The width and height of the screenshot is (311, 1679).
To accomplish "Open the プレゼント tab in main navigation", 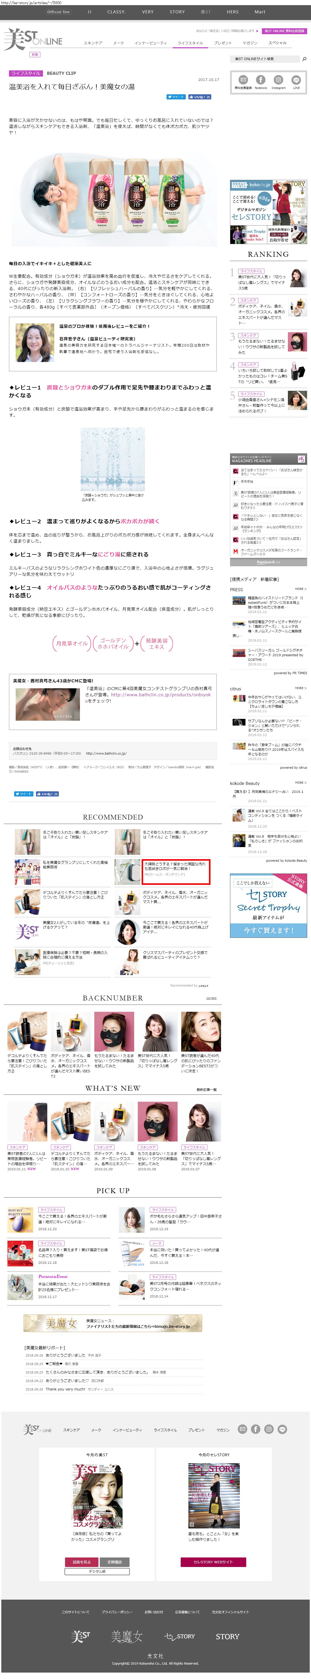I will [223, 43].
